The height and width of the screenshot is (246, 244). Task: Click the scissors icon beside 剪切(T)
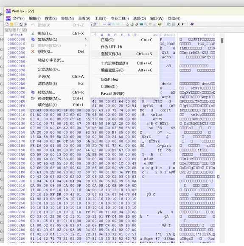click(x=33, y=33)
